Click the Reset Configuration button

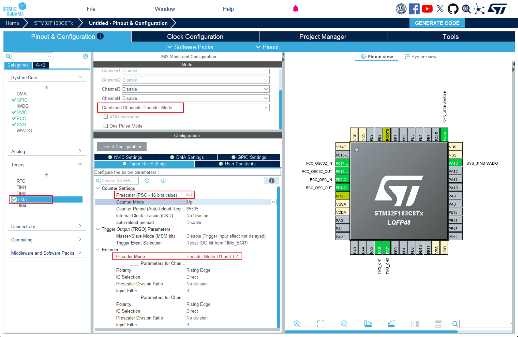tap(122, 147)
